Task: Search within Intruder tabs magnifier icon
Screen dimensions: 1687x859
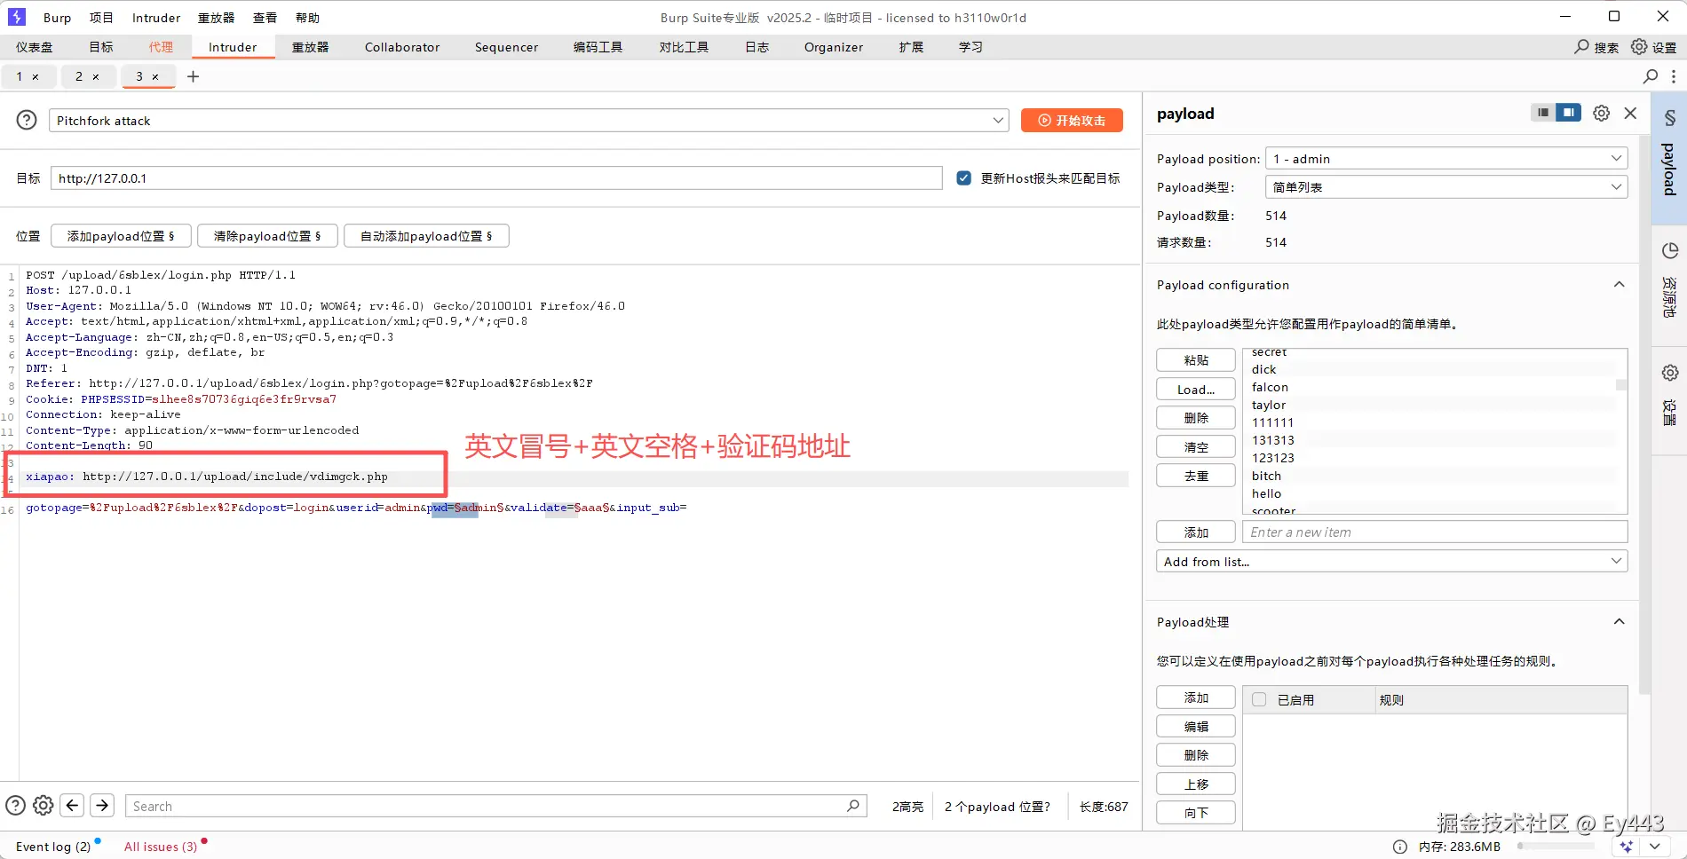Action: [x=1651, y=76]
